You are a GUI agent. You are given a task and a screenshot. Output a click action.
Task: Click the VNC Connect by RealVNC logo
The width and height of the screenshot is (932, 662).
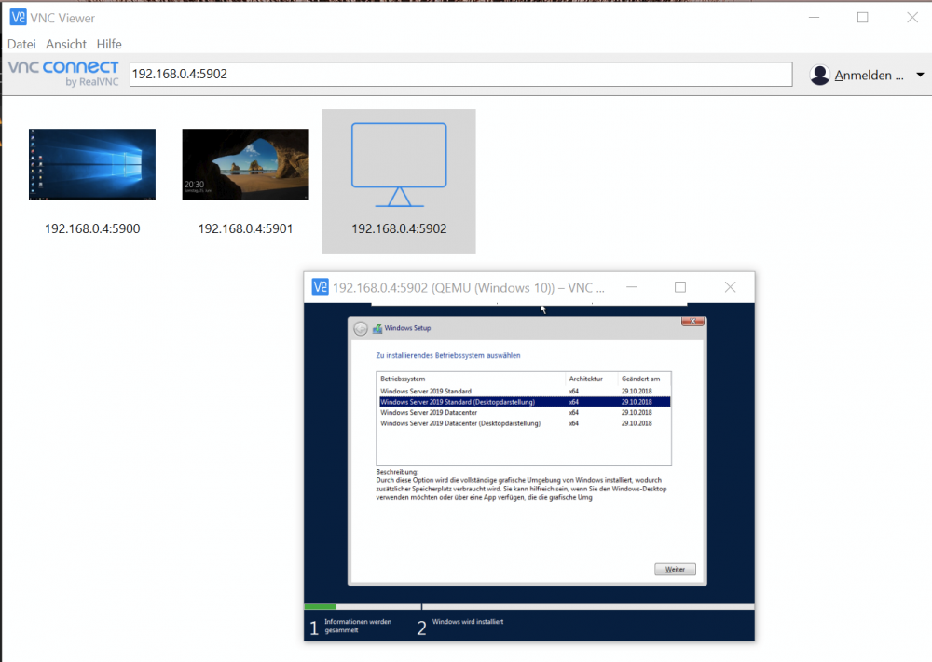tap(63, 73)
